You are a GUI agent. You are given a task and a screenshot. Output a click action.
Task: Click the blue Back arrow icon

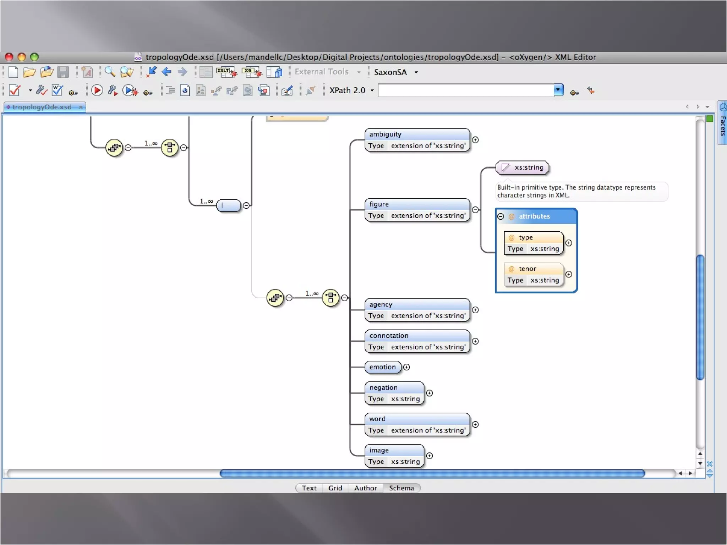[x=166, y=72]
